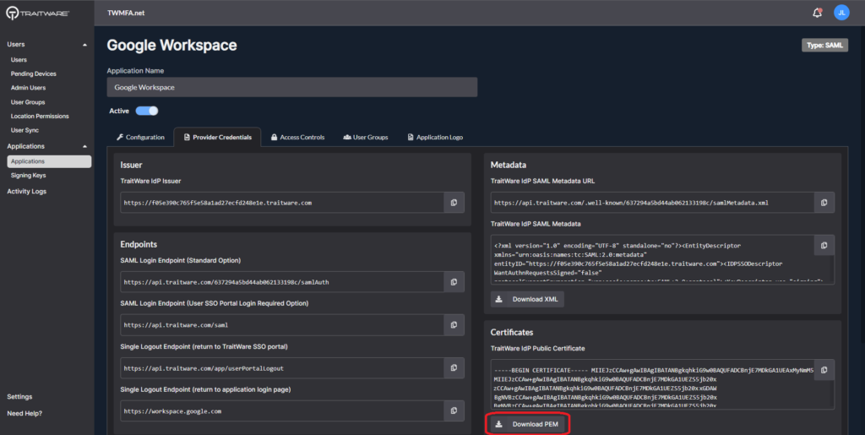The width and height of the screenshot is (865, 435).
Task: Open Activity Logs
Action: tap(26, 191)
